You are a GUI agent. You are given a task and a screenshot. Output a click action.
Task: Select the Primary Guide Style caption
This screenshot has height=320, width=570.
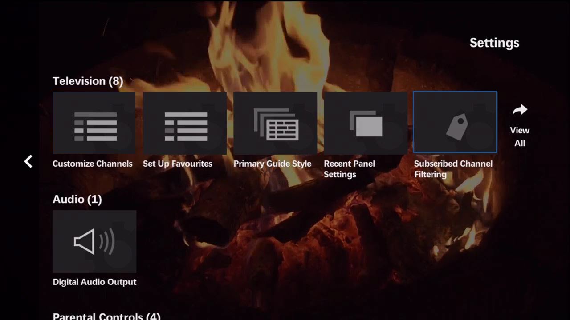point(273,164)
